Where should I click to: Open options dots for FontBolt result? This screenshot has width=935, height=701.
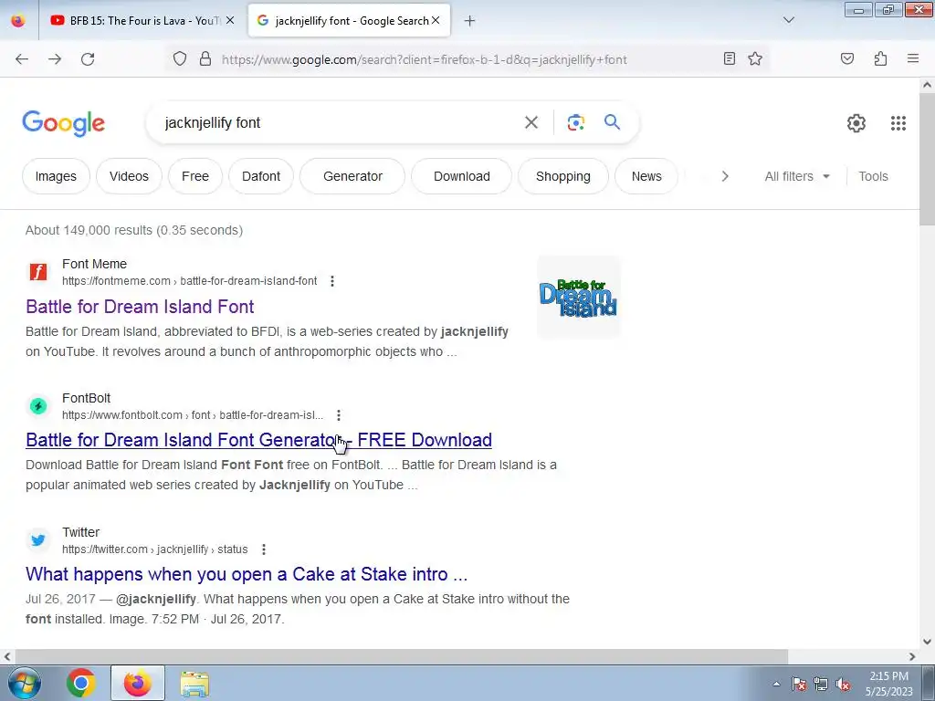click(338, 415)
